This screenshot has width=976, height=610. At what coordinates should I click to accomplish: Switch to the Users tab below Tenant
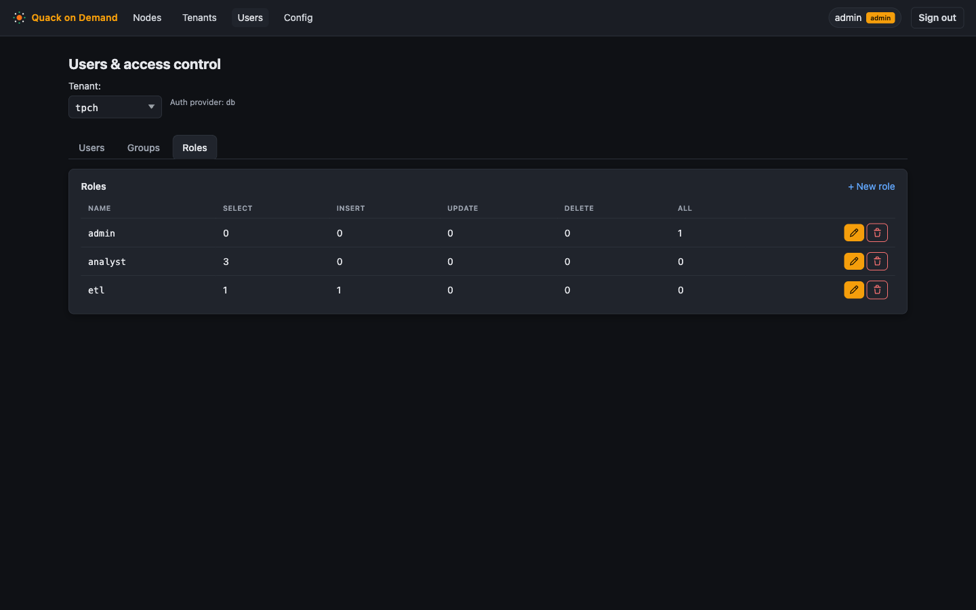point(91,148)
